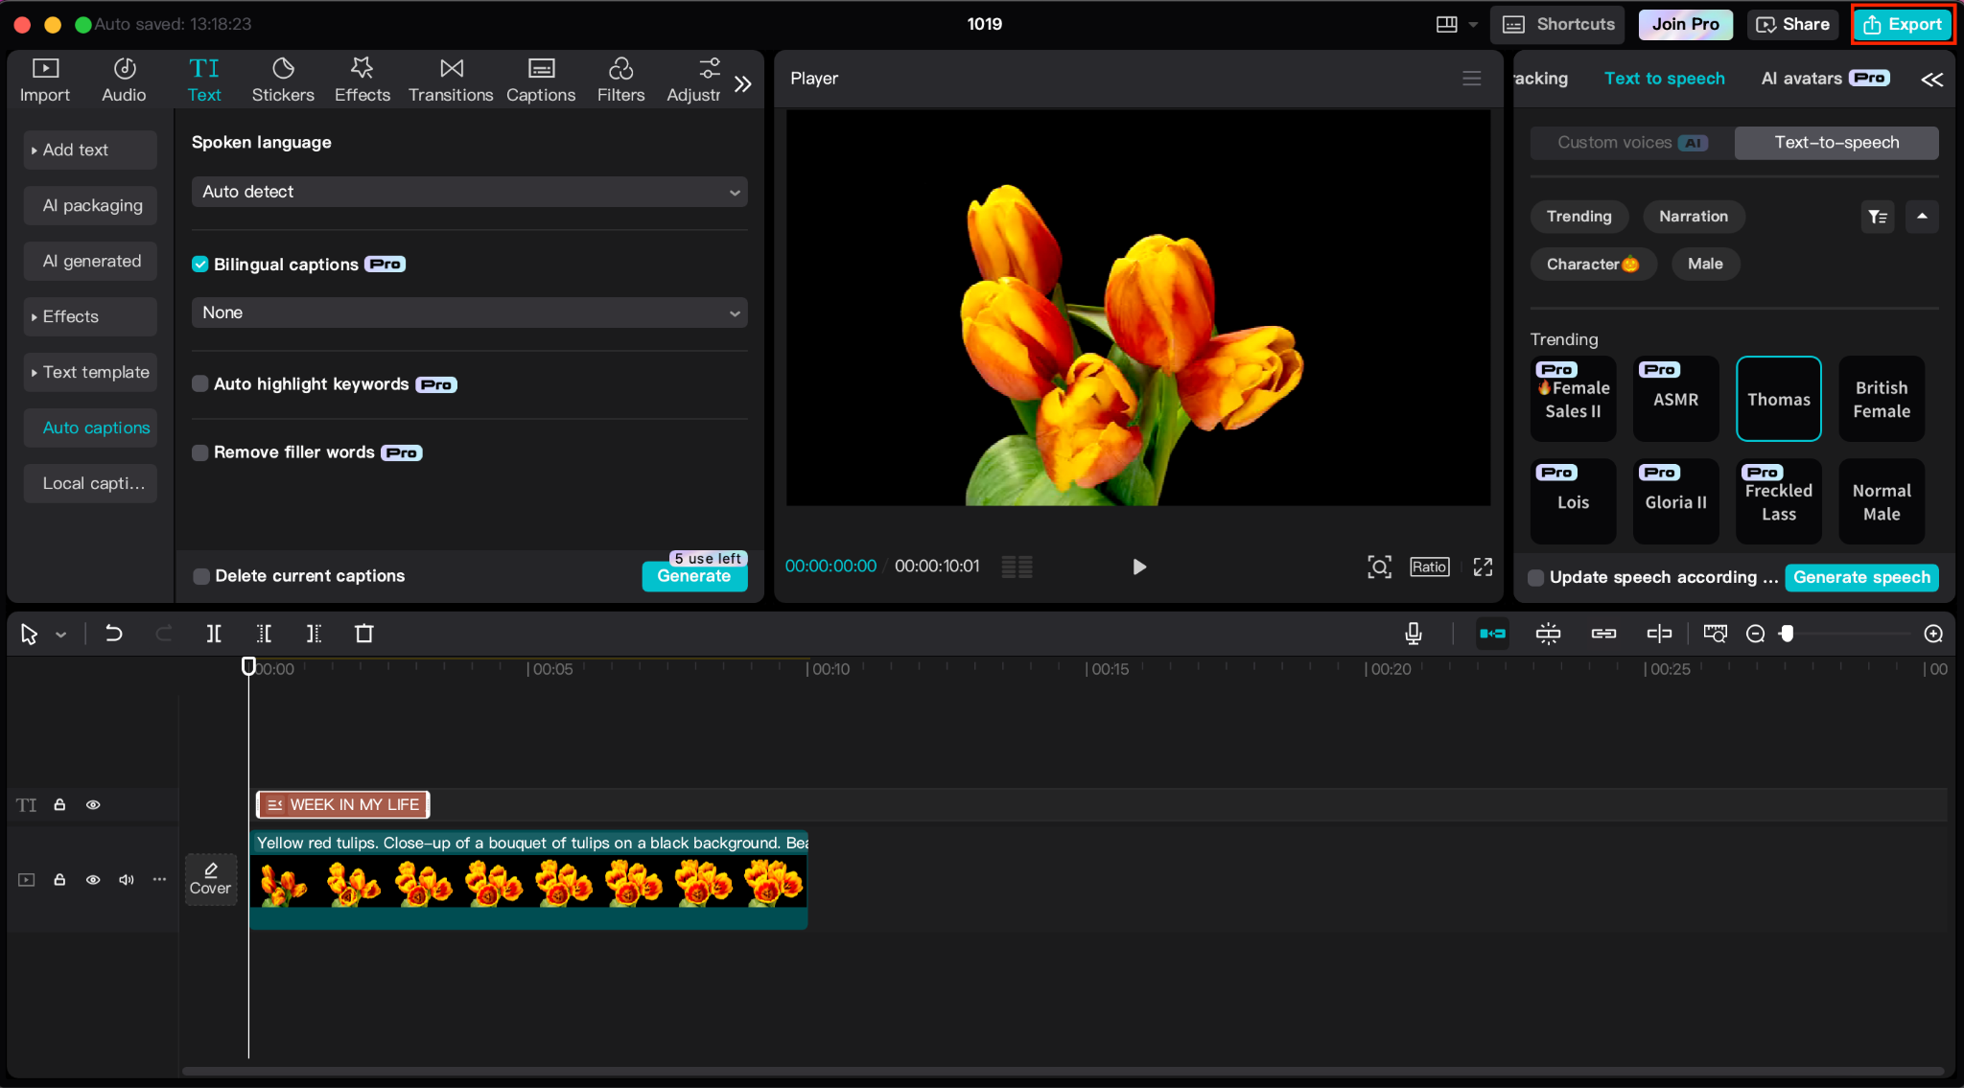This screenshot has height=1088, width=1964.
Task: Click the Generate captions button
Action: point(693,575)
